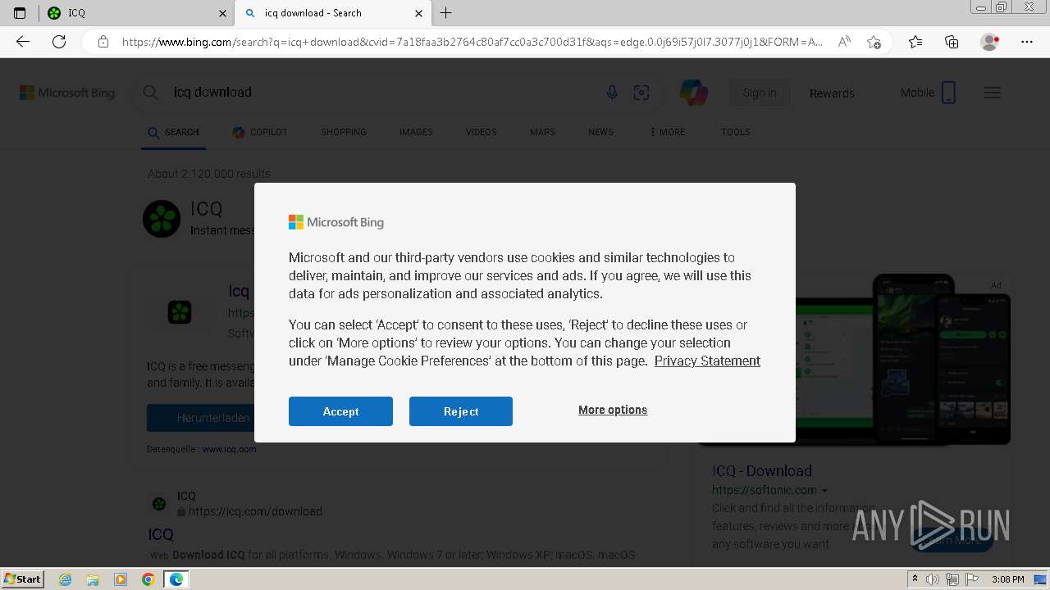Click the Microsoft Bing logo

tap(67, 93)
